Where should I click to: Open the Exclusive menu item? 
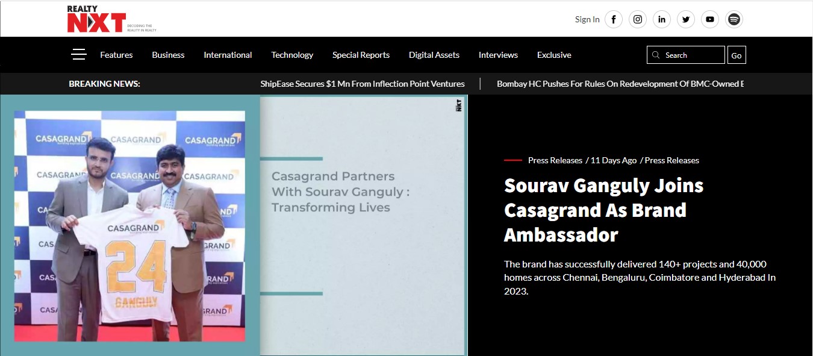554,55
